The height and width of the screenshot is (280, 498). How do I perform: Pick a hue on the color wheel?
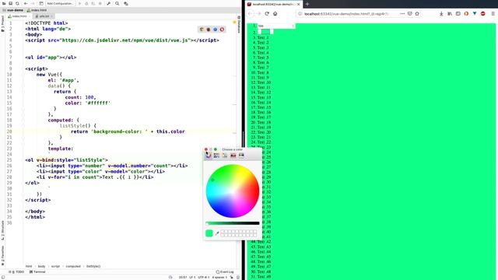tap(233, 191)
